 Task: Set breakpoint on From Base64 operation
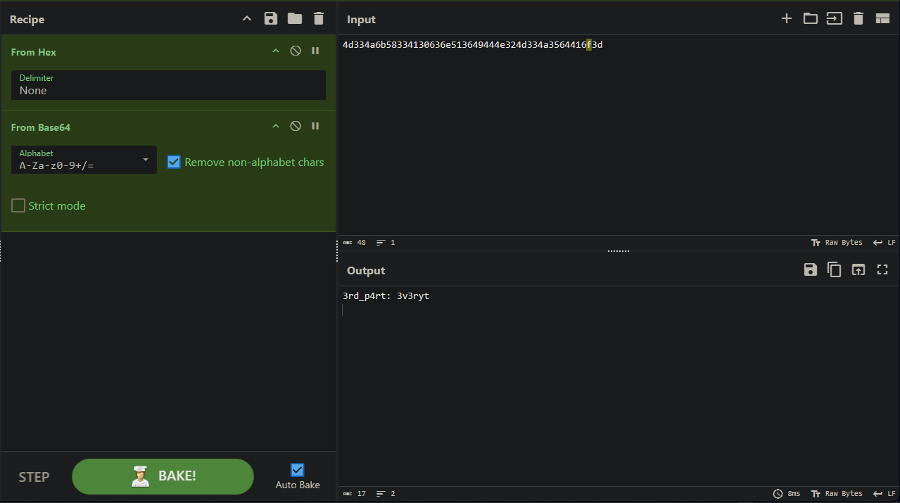click(x=315, y=127)
